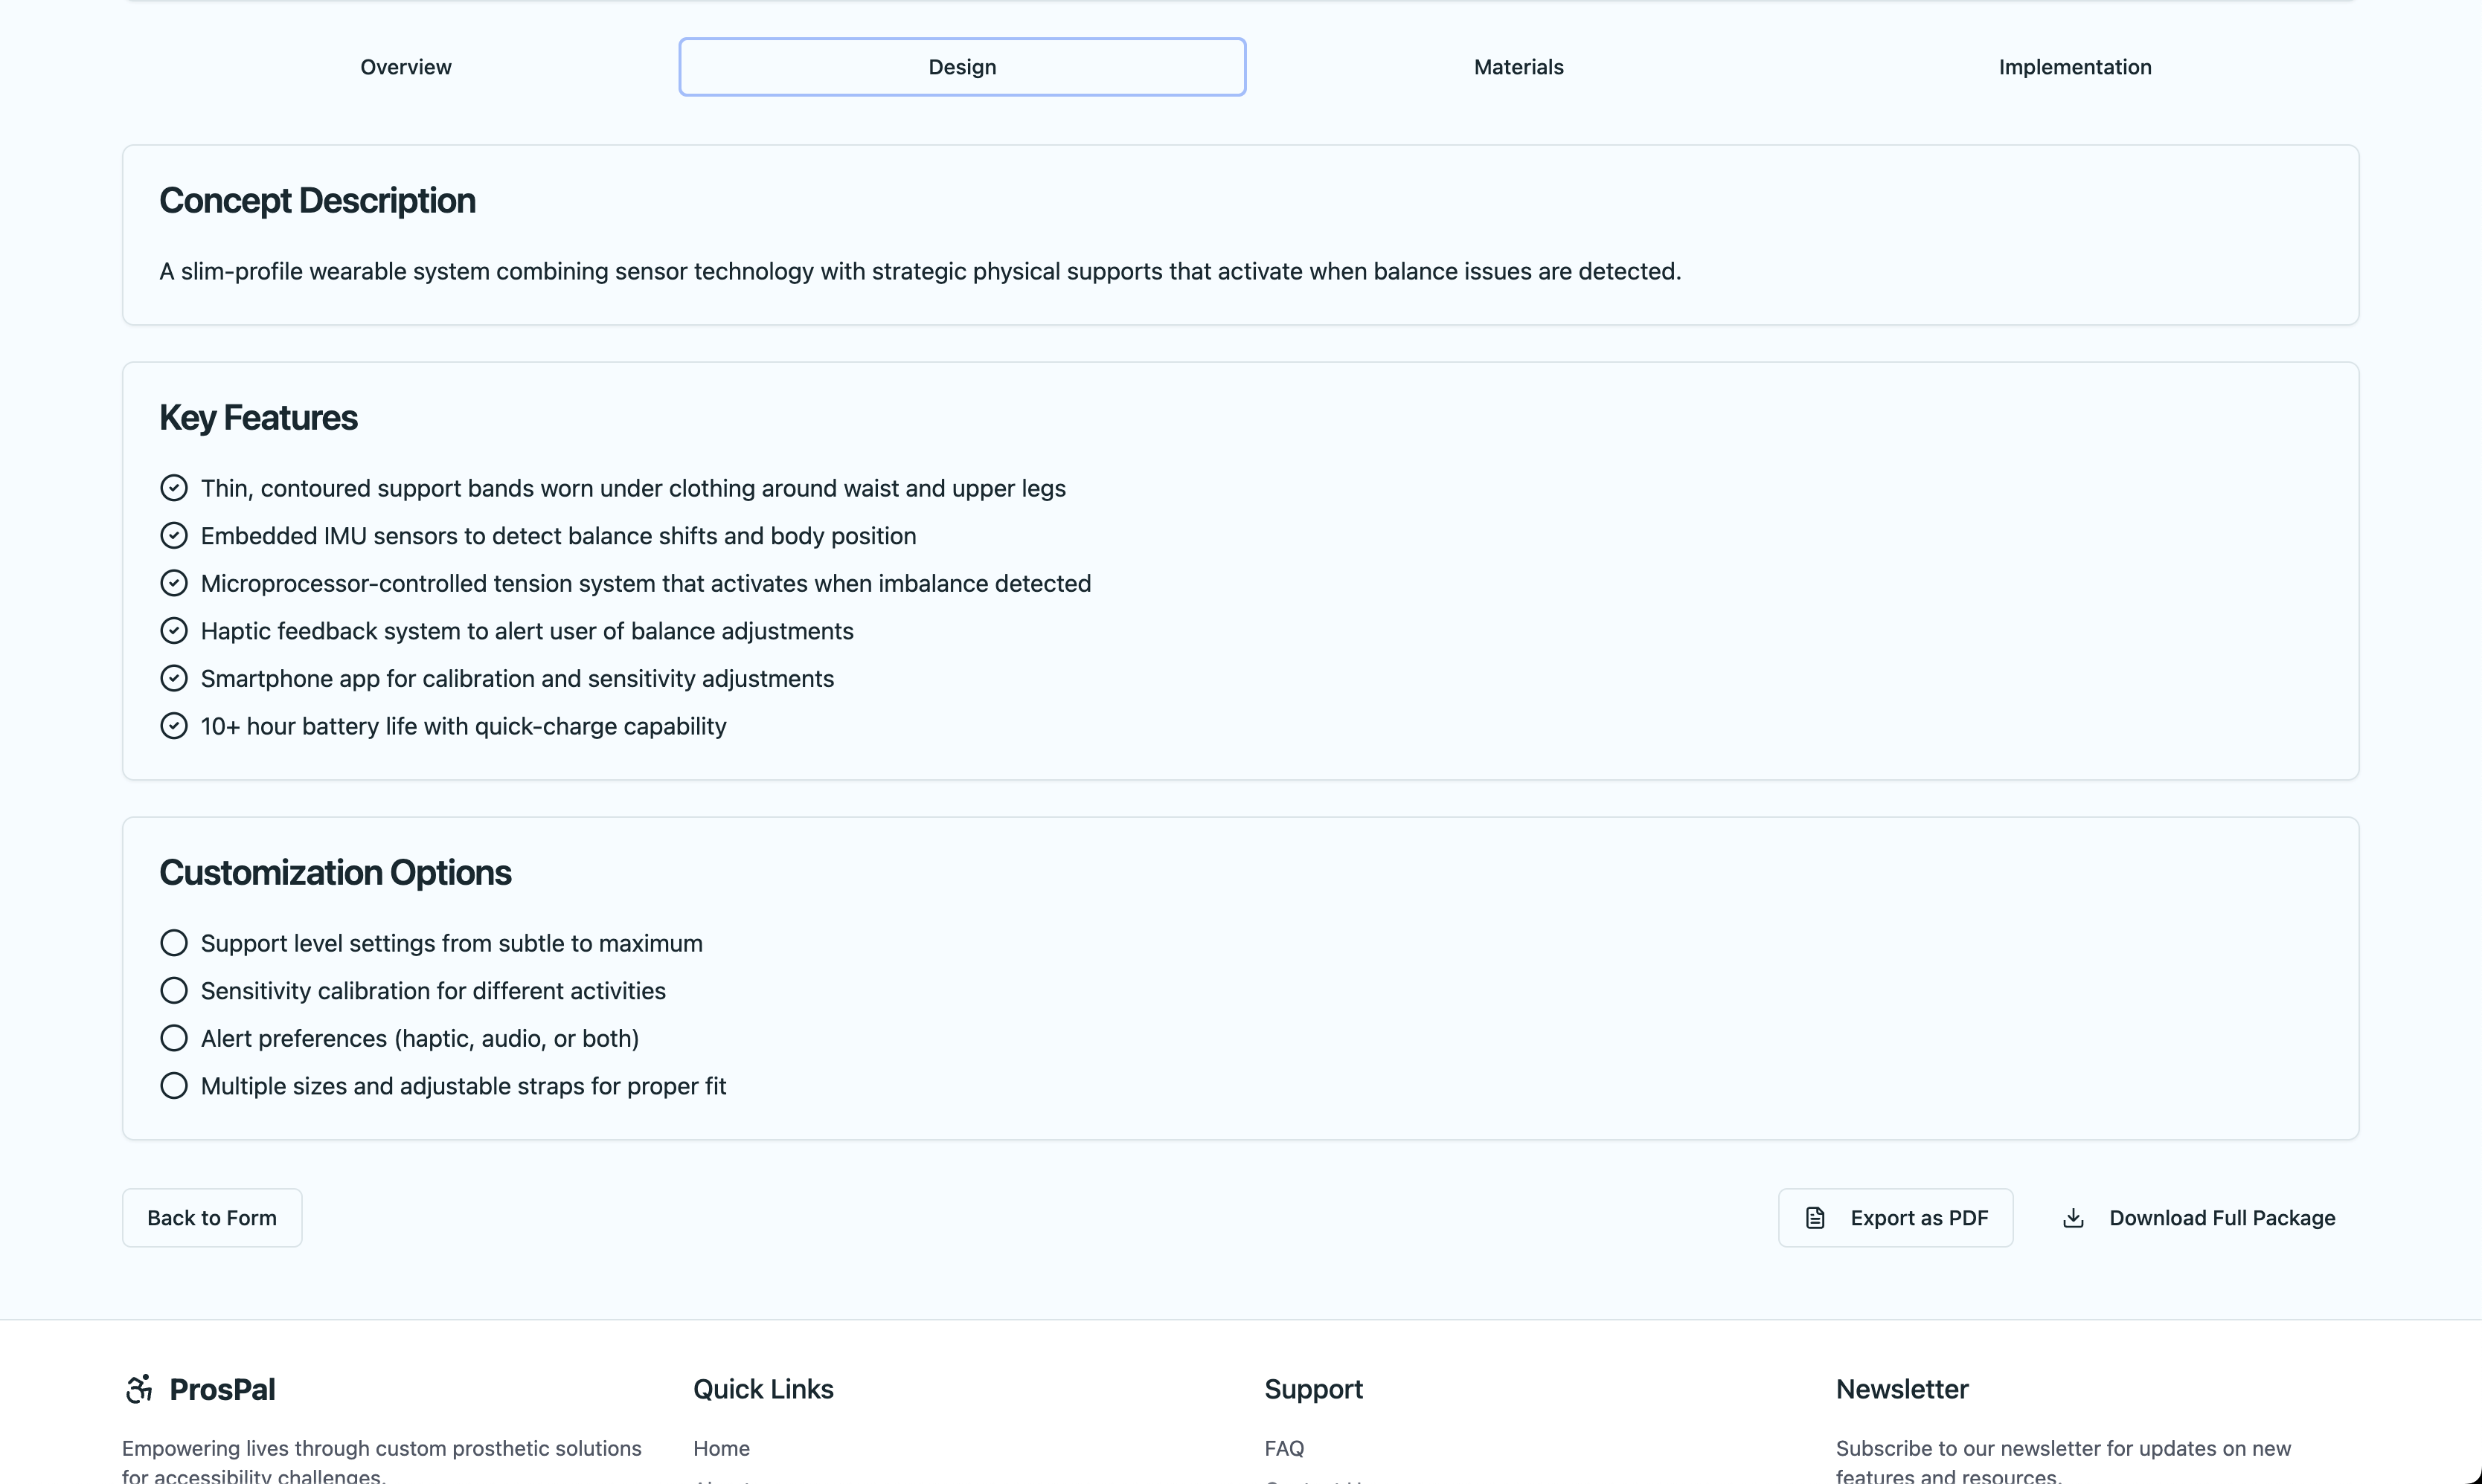This screenshot has width=2482, height=1484.
Task: Click checkmark icon beside IMU sensors feature
Action: pos(174,536)
